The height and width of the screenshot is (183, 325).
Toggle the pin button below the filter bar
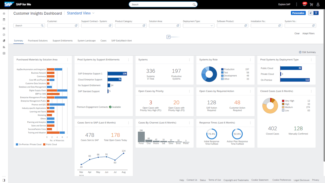point(168,37)
